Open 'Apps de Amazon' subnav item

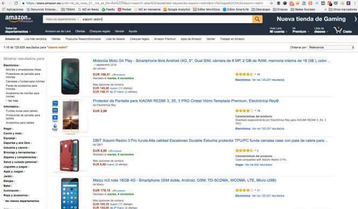pyautogui.click(x=191, y=39)
